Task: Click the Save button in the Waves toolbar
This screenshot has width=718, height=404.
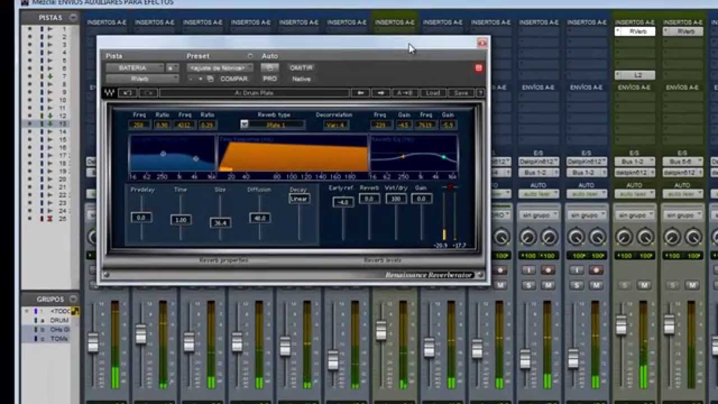Action: (461, 93)
